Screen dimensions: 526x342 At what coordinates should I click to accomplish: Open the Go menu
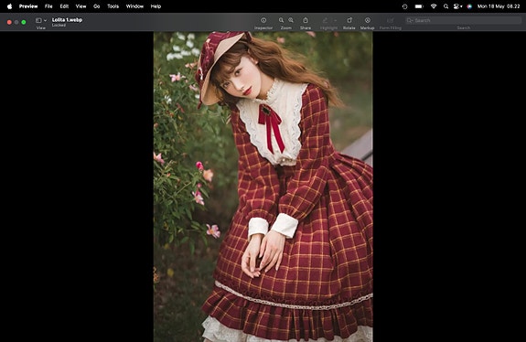coord(97,6)
